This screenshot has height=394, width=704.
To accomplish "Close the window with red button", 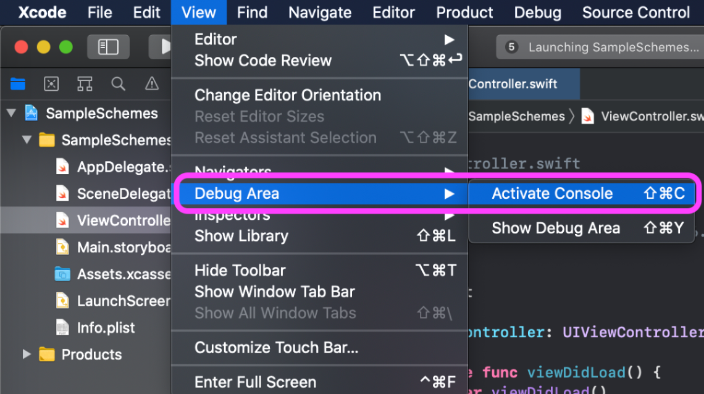I will pos(21,47).
